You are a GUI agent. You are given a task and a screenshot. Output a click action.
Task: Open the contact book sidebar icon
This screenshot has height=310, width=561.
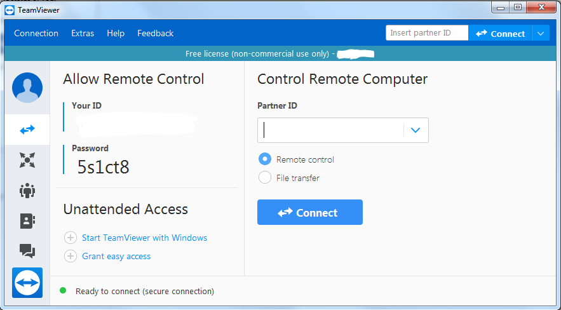click(x=27, y=221)
